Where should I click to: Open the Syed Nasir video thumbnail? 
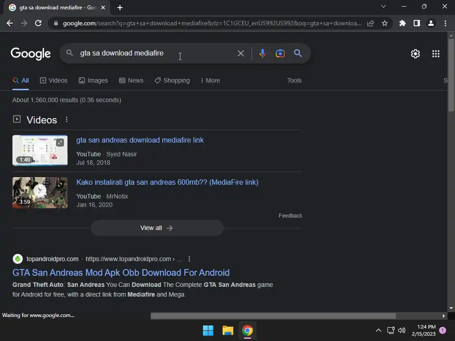pyautogui.click(x=40, y=151)
